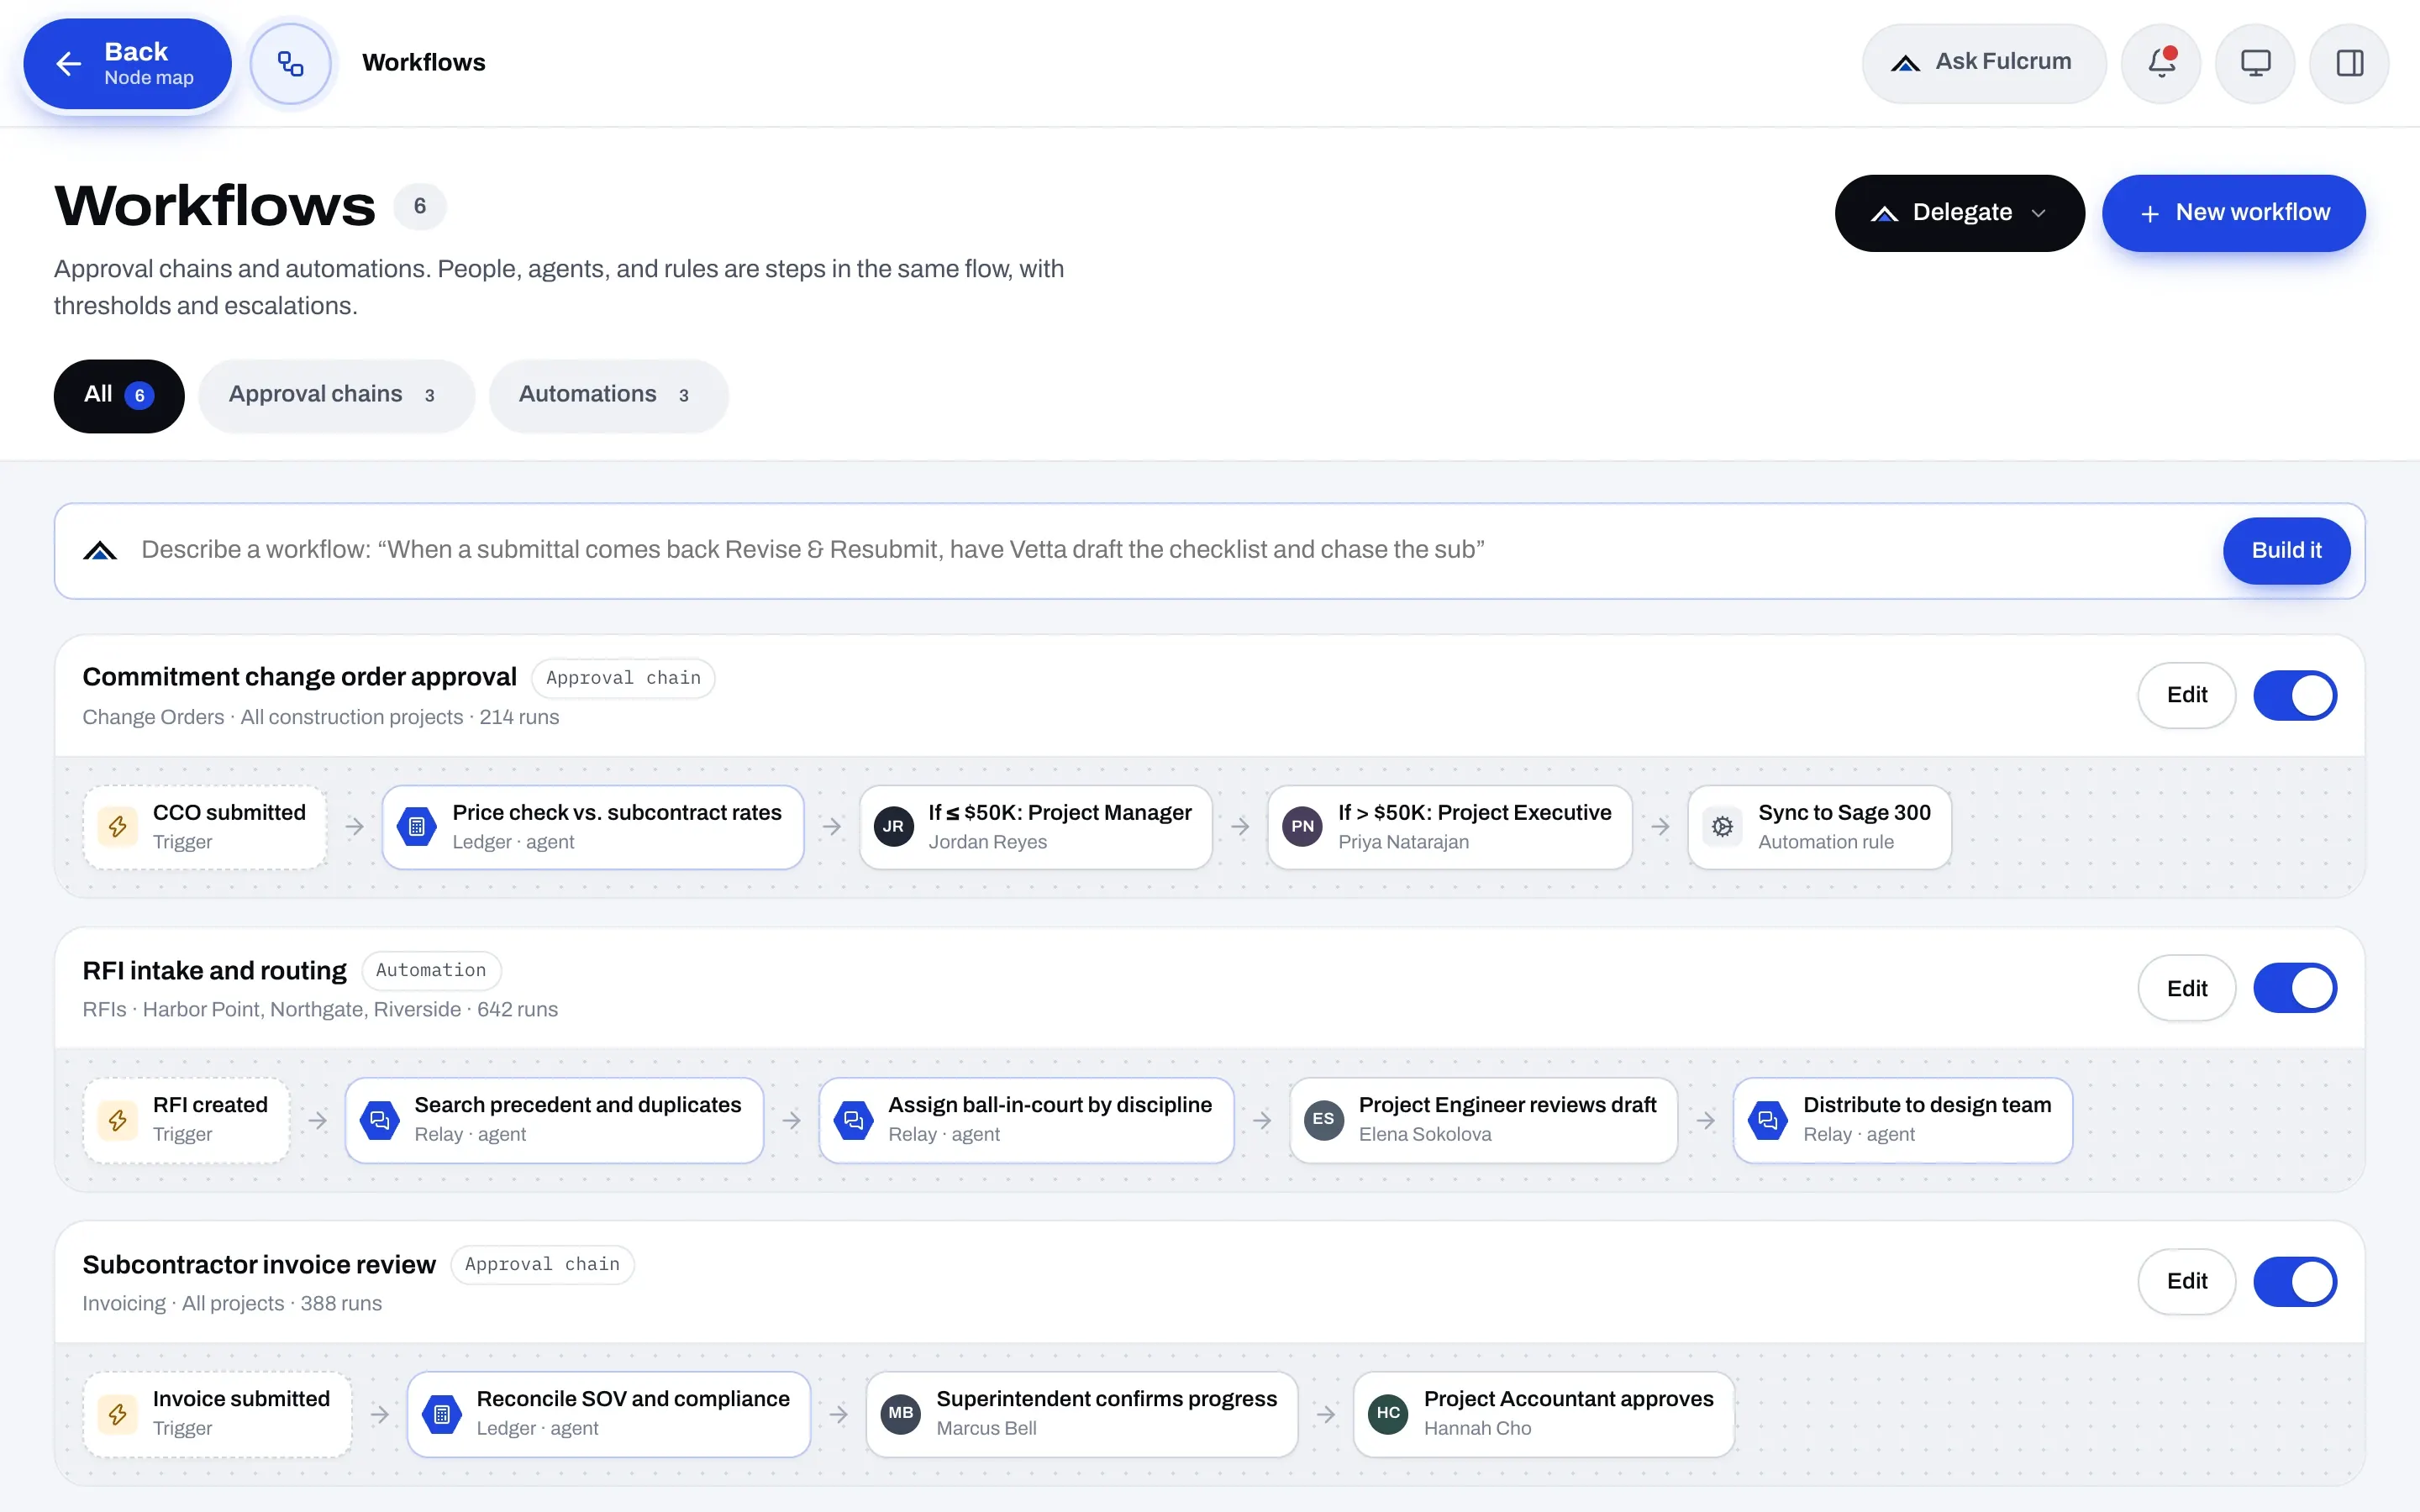Open the Sync to Sage 300 step
Viewport: 2420px width, 1512px height.
pos(1820,827)
